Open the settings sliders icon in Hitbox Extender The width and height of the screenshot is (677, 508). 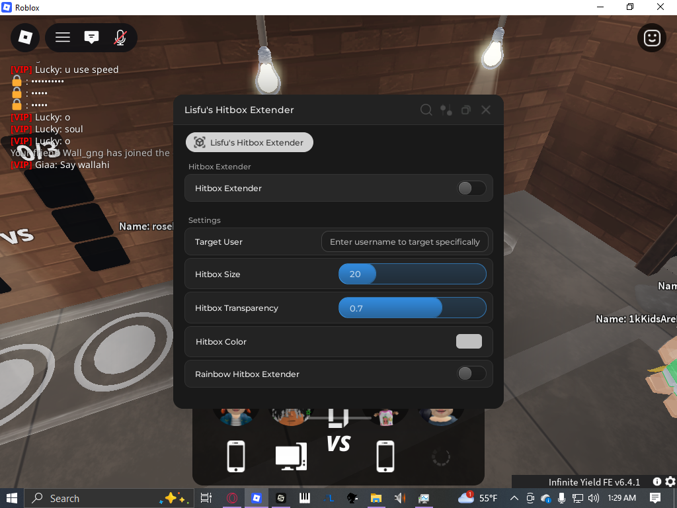click(446, 110)
